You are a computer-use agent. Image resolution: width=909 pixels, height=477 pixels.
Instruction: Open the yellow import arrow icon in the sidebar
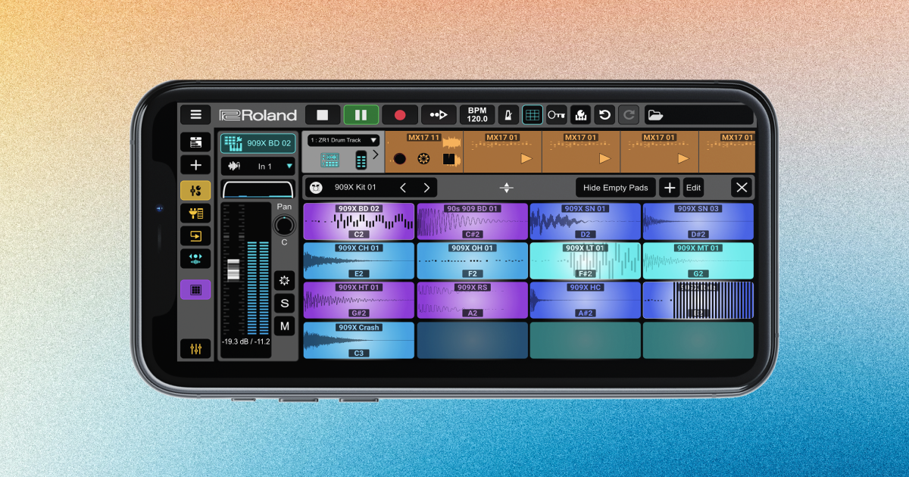[195, 236]
